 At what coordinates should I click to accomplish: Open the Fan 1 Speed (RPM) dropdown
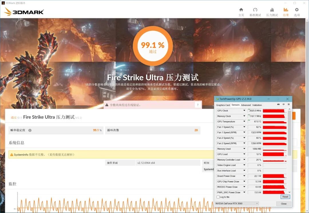coord(244,132)
